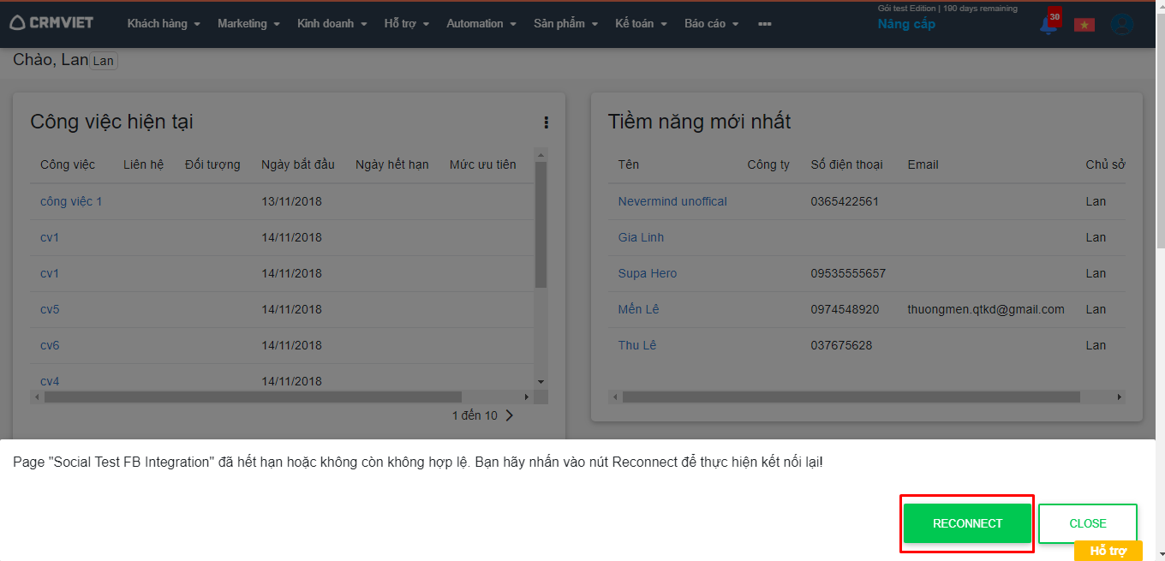This screenshot has height=561, width=1165.
Task: Open the notifications bell with badge 30
Action: tap(1049, 23)
